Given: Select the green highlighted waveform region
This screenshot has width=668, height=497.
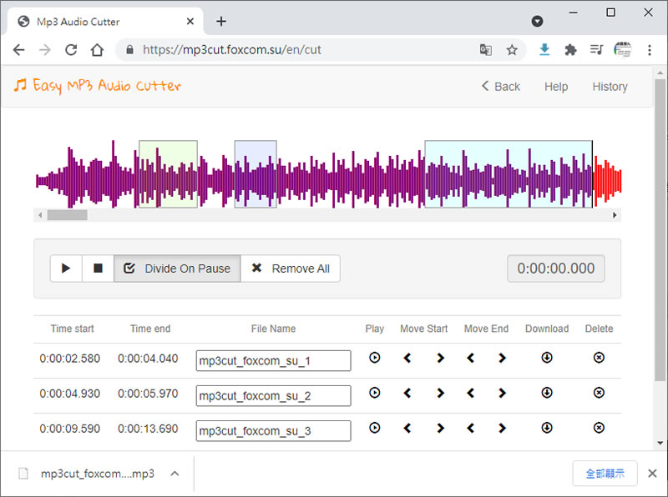Looking at the screenshot, I should [168, 173].
